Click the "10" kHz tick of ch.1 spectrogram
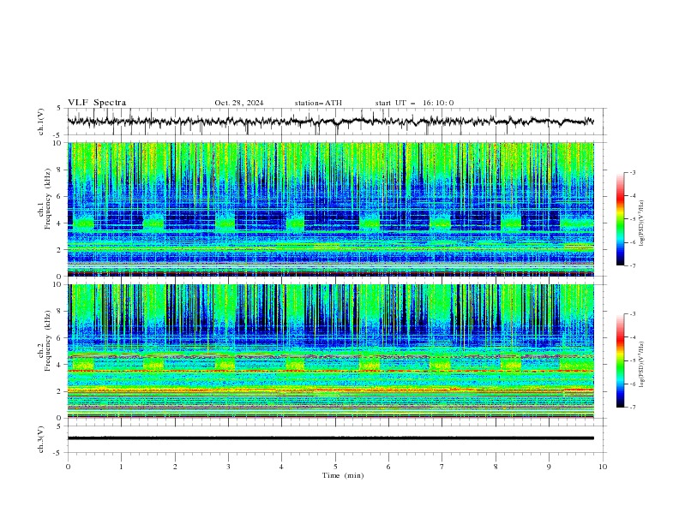The height and width of the screenshot is (524, 679). coord(58,143)
